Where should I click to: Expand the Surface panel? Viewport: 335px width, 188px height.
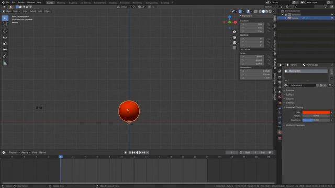pyautogui.click(x=289, y=95)
